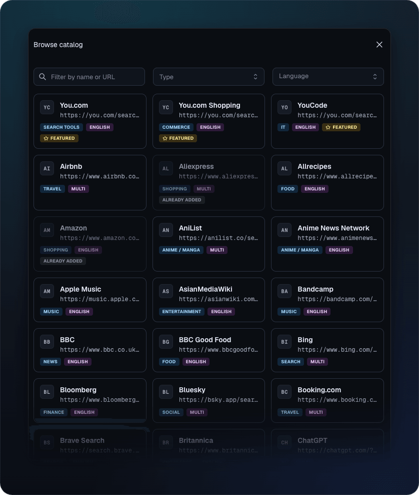Click the Bluesky title
This screenshot has width=419, height=495.
click(192, 390)
